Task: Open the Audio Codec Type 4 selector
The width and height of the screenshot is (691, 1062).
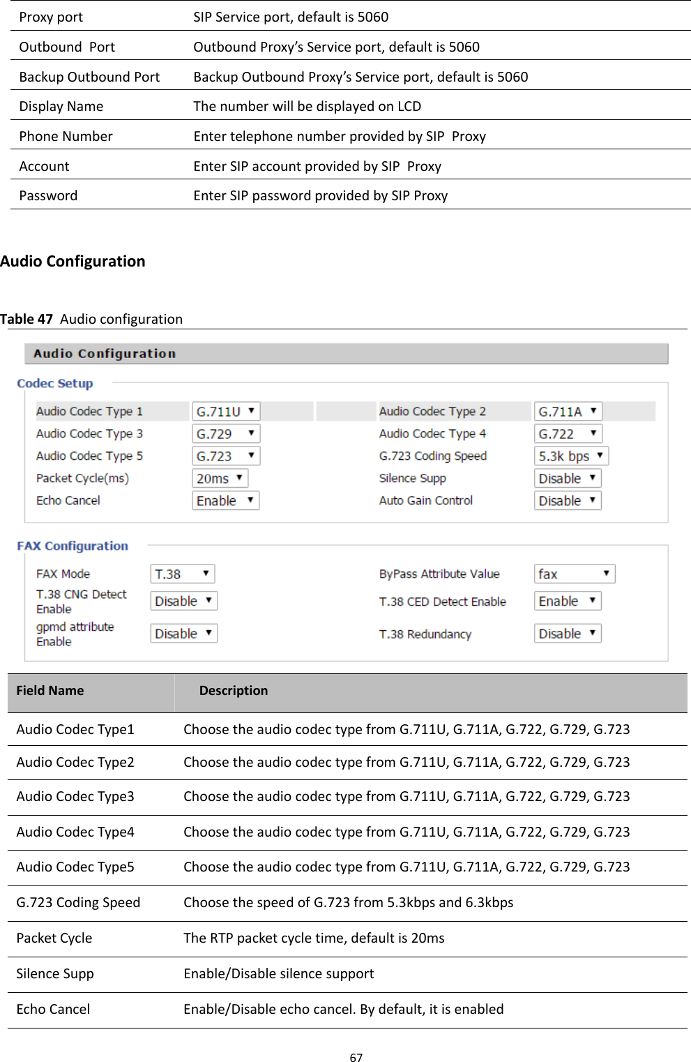Action: click(x=567, y=433)
